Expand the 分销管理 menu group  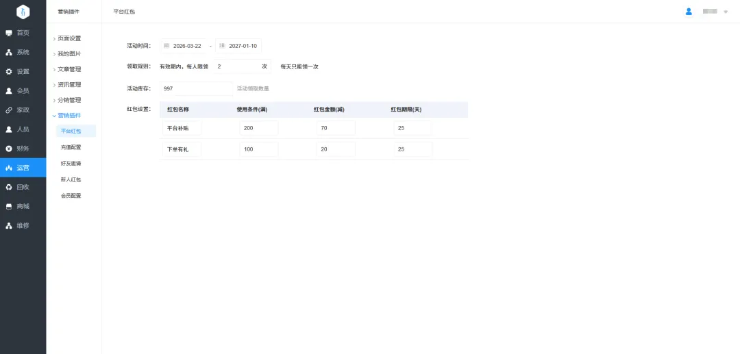point(69,100)
